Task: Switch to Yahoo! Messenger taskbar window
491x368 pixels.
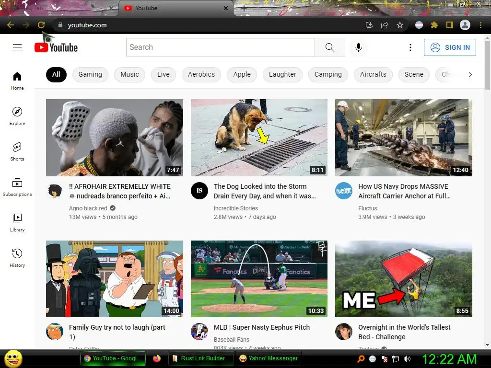Action: point(269,358)
